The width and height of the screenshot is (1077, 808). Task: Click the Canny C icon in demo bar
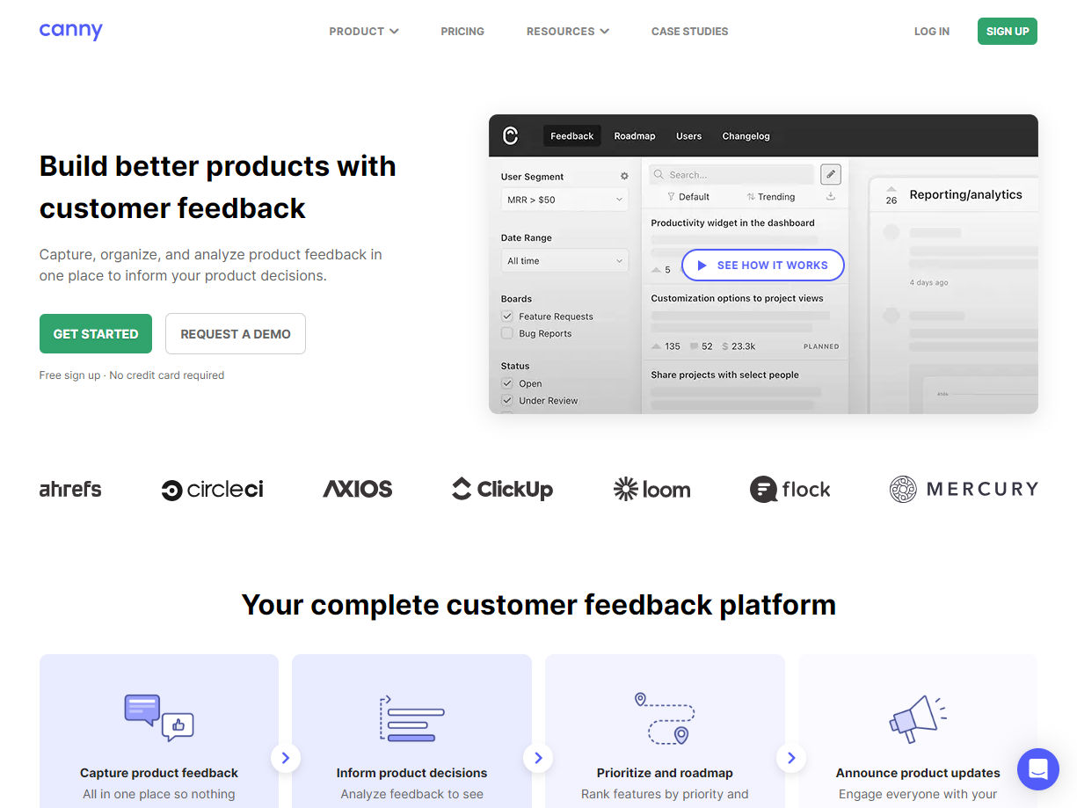click(510, 135)
